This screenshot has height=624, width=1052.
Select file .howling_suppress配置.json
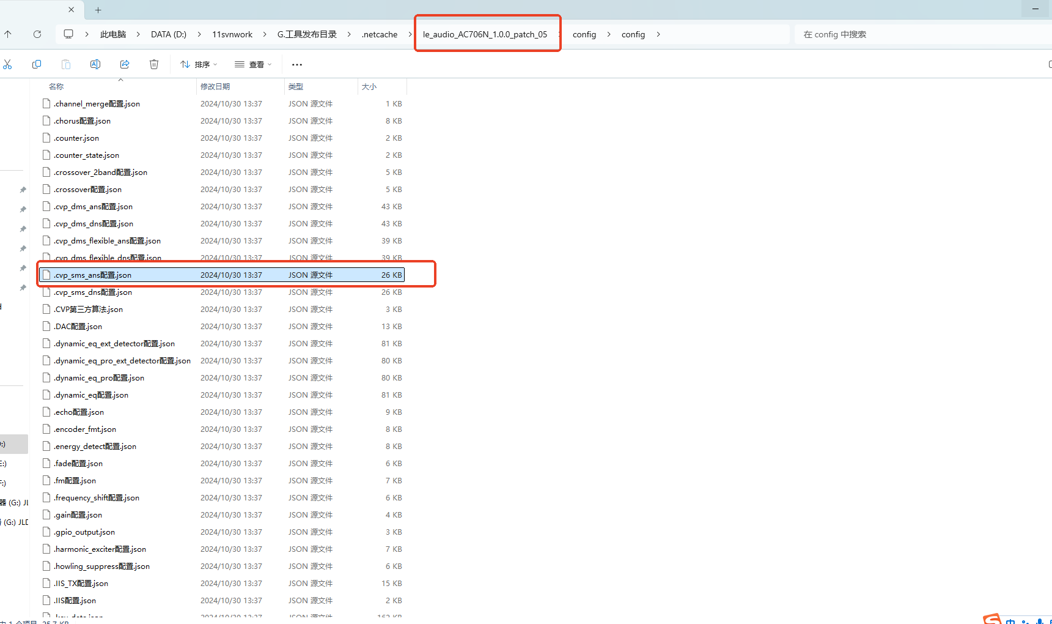point(221,566)
